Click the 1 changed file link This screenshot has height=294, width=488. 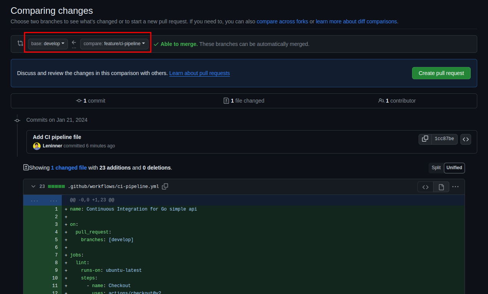pos(69,168)
